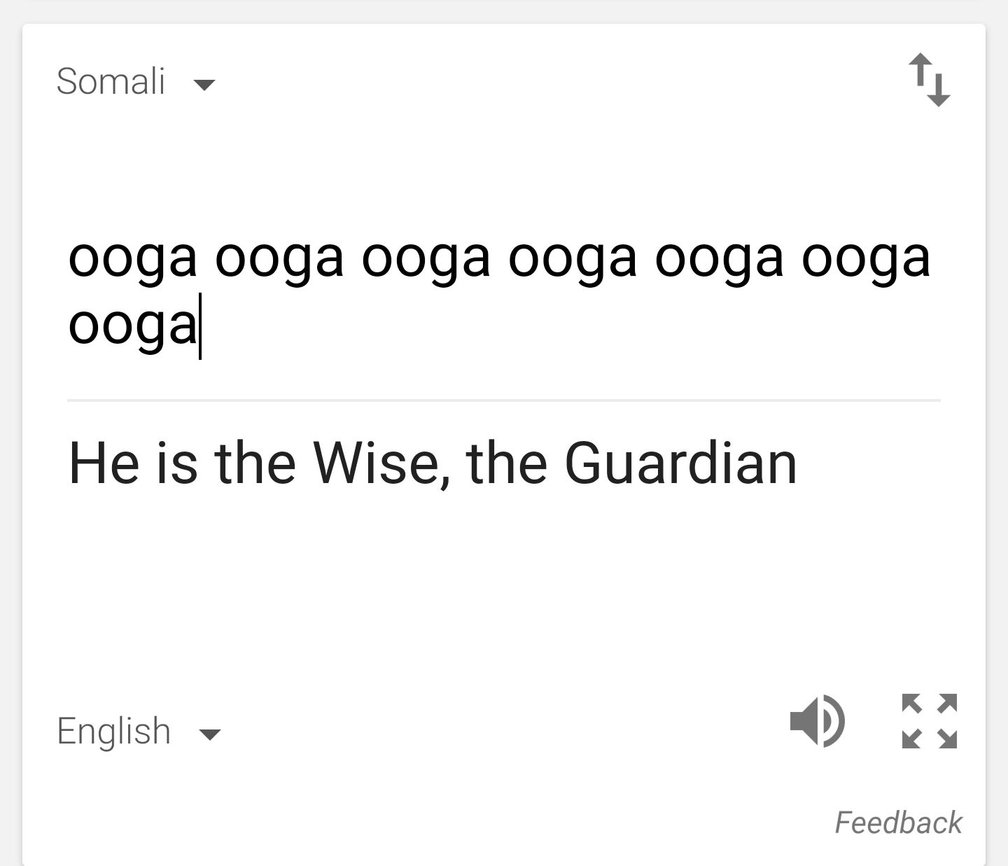
Task: Reverse translation direction using the arrows icon
Action: click(930, 79)
